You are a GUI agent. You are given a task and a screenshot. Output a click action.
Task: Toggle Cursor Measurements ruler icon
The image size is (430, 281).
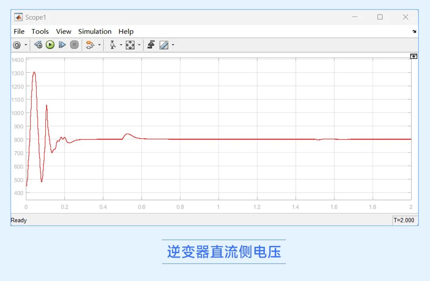pyautogui.click(x=164, y=45)
